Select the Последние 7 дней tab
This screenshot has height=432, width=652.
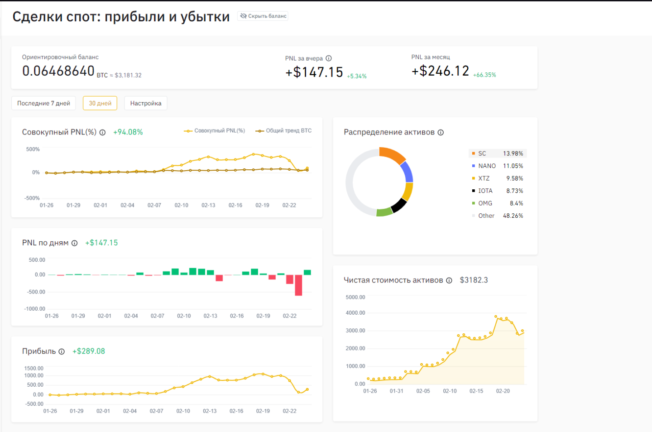[x=43, y=103]
